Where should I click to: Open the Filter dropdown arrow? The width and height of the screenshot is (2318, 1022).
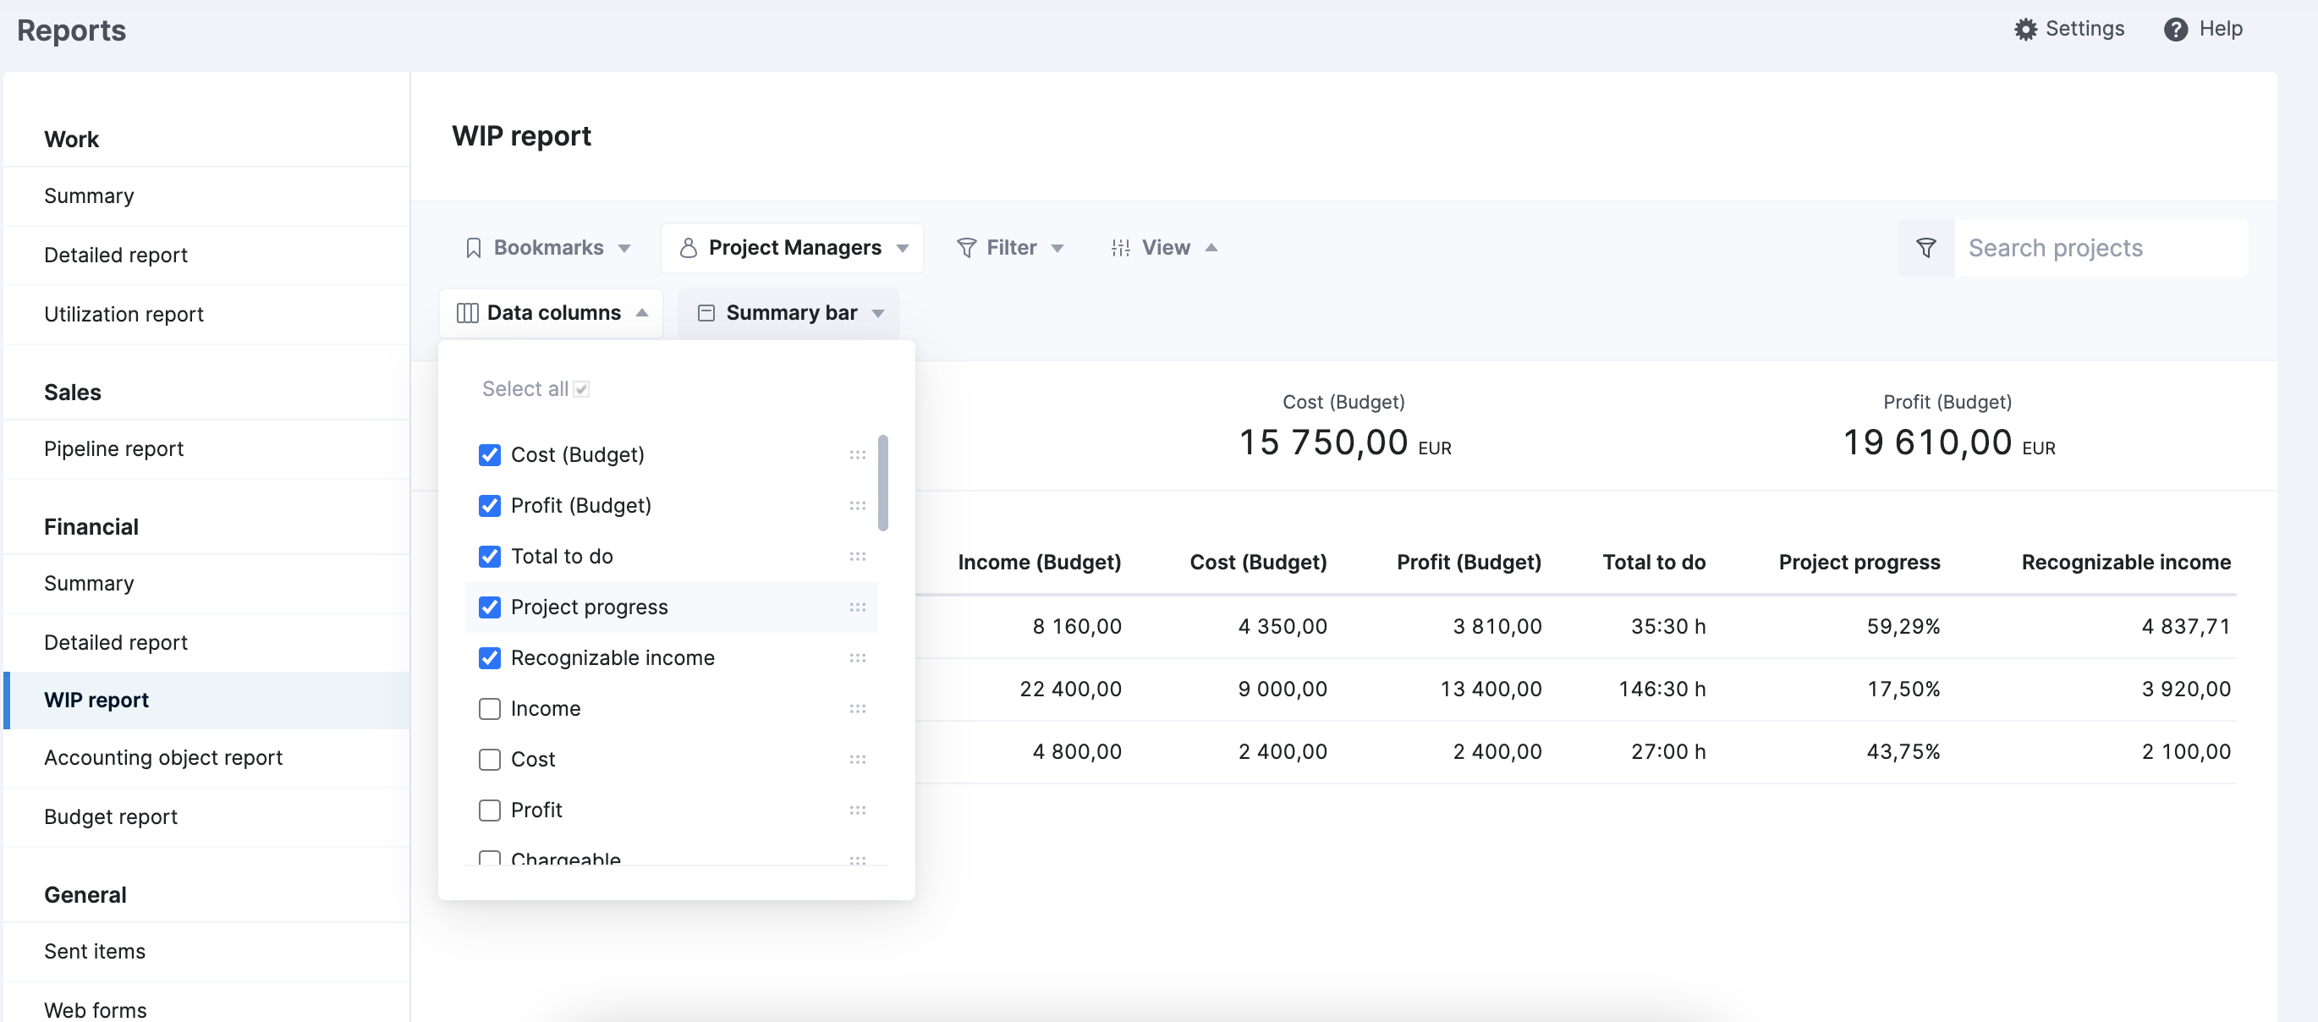coord(1057,248)
